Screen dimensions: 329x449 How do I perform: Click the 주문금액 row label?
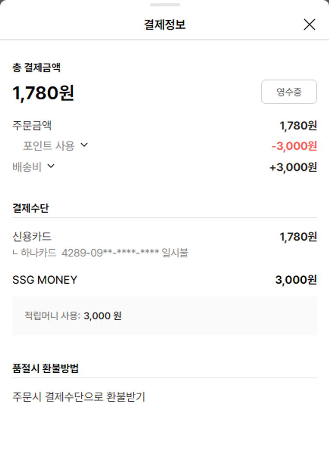(x=32, y=126)
